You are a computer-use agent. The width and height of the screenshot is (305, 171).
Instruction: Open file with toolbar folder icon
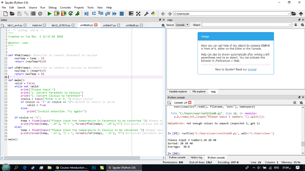click(12, 14)
